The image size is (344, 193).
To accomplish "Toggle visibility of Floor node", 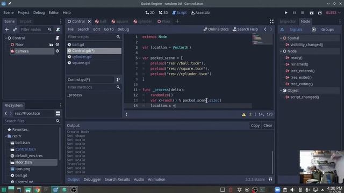I will 58,44.
